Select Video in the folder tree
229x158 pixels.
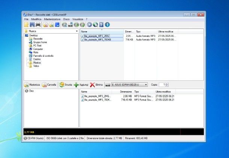pyautogui.click(x=36, y=66)
